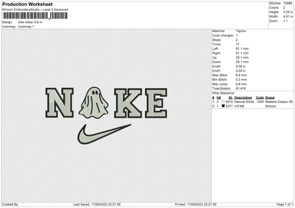Select the Colorway 1 value
Viewport: 295px width, 208px height.
pos(26,26)
